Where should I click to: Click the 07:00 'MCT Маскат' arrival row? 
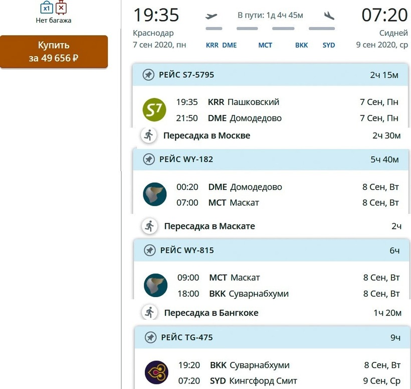point(288,203)
